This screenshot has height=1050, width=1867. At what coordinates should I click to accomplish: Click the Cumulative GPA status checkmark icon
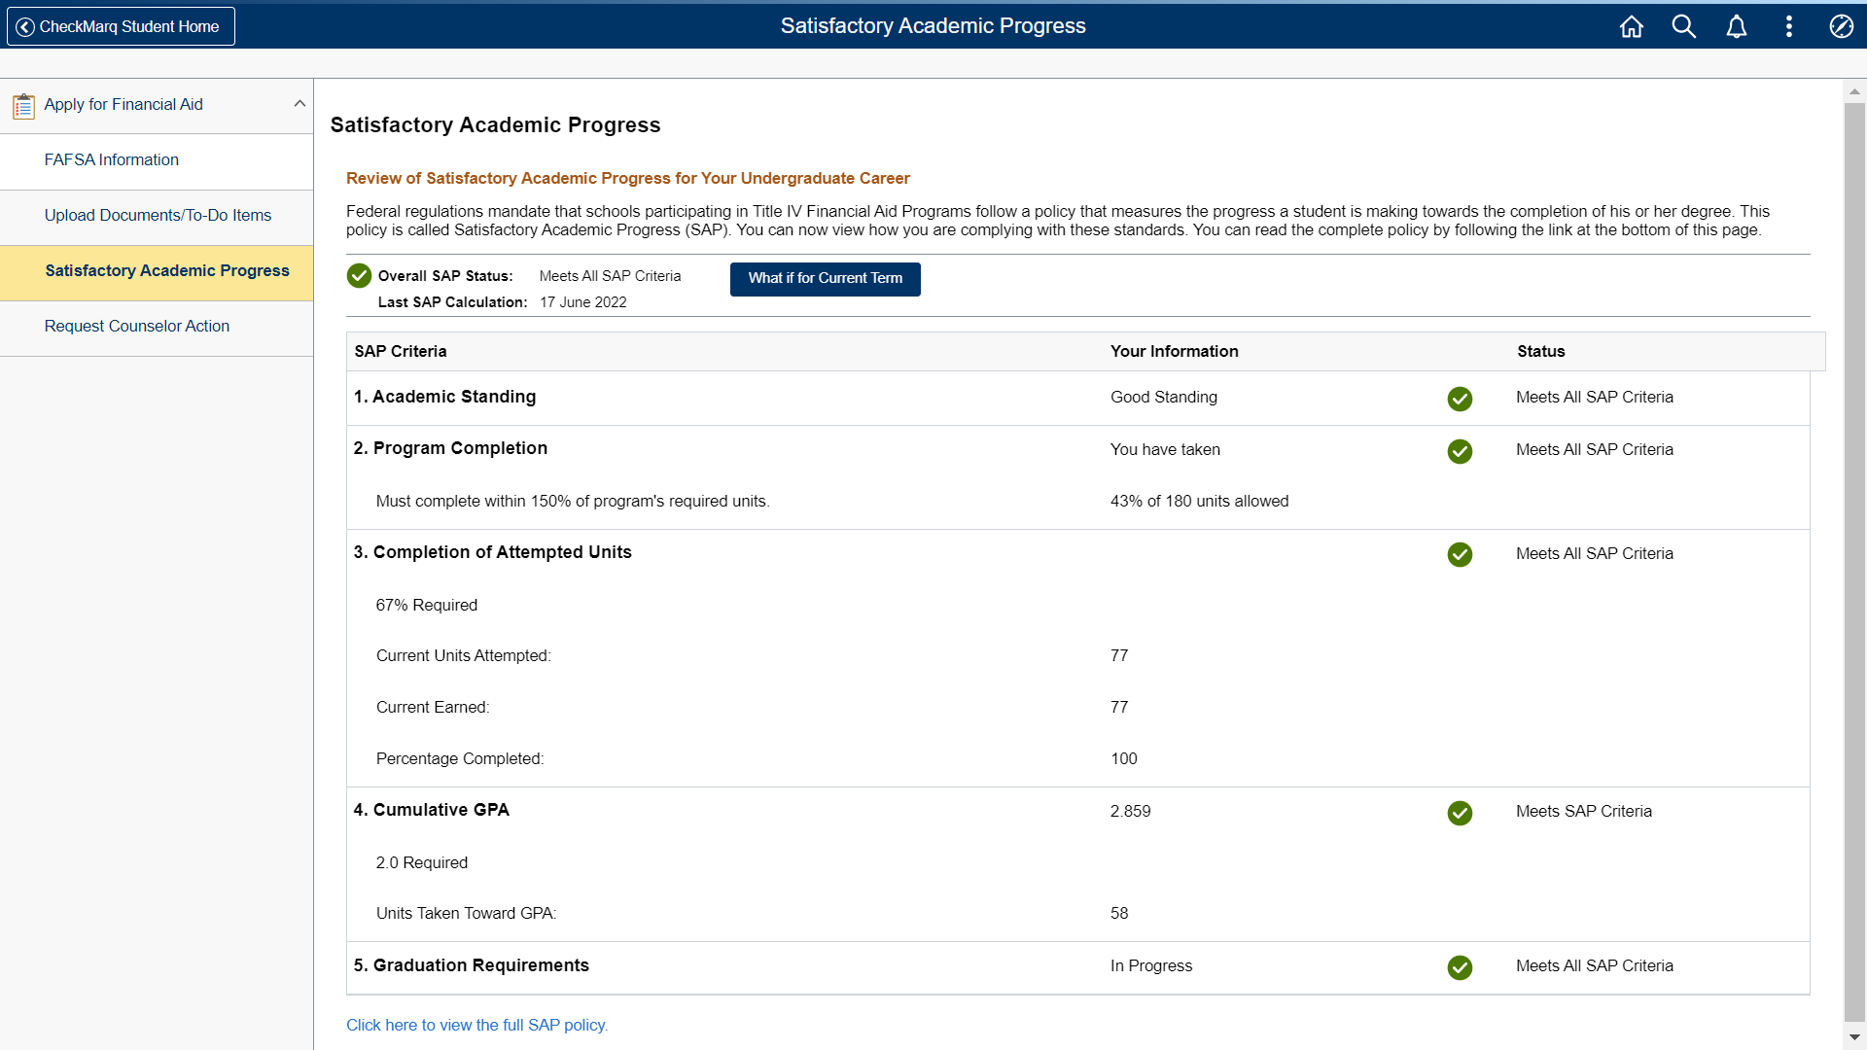click(1459, 813)
